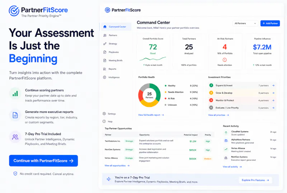Click the green Healthy segment of the donut chart
The image size is (287, 193).
tap(157, 91)
